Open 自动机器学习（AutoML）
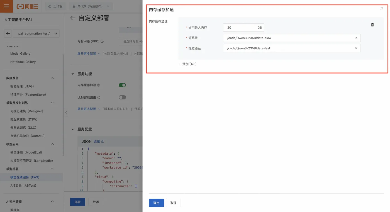The height and width of the screenshot is (212, 390). tap(27, 136)
